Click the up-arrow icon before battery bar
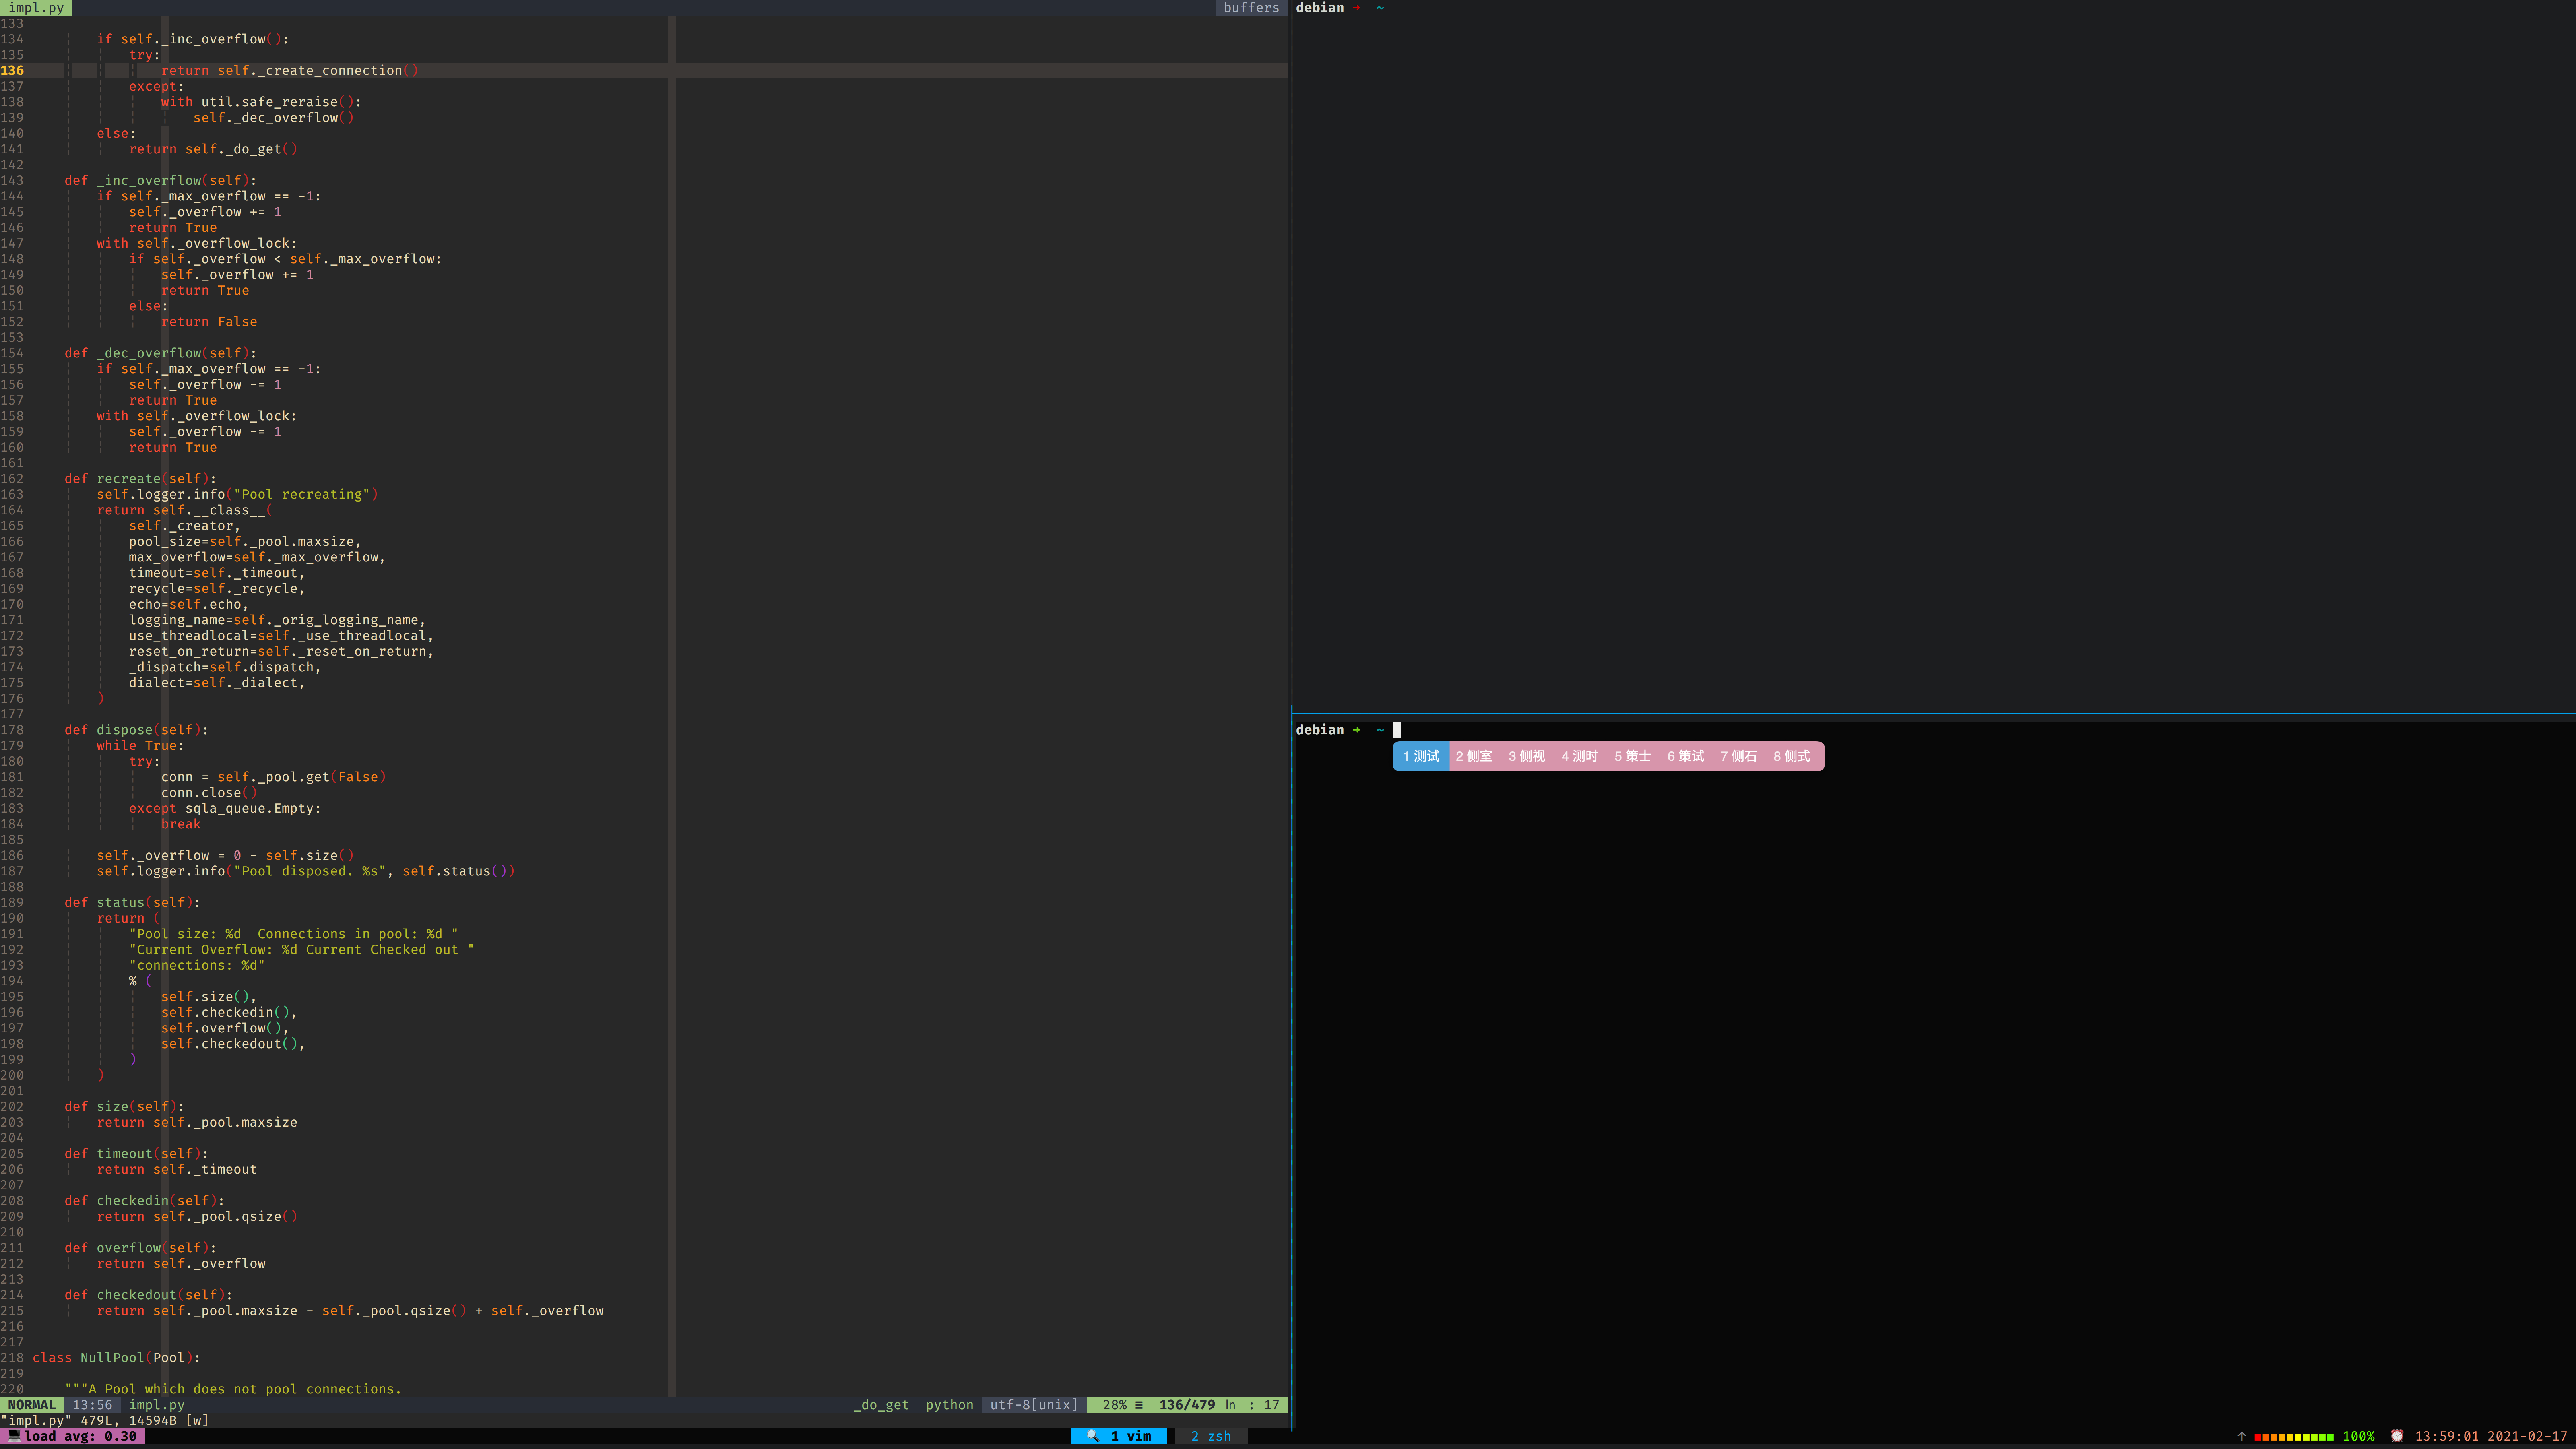 click(x=2241, y=1436)
